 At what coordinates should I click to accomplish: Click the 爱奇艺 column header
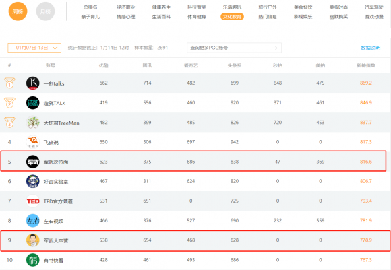point(191,65)
